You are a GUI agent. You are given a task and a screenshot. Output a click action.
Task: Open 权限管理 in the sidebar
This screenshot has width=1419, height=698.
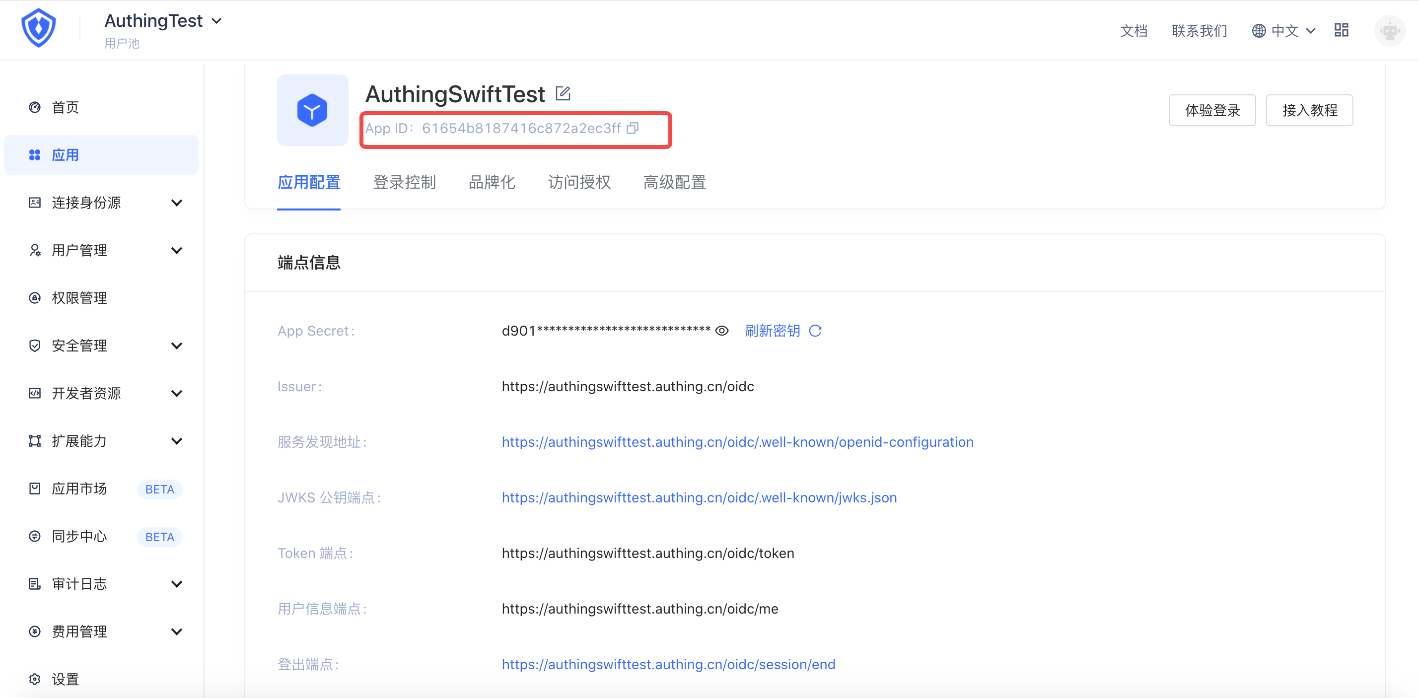pos(101,298)
